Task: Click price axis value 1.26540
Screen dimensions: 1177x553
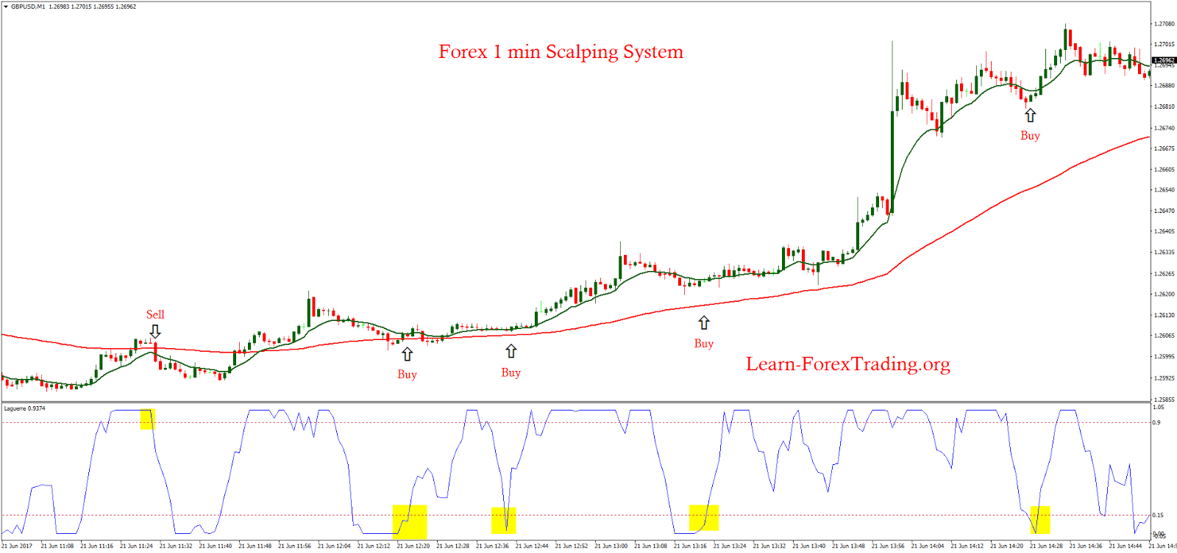Action: pos(1164,190)
